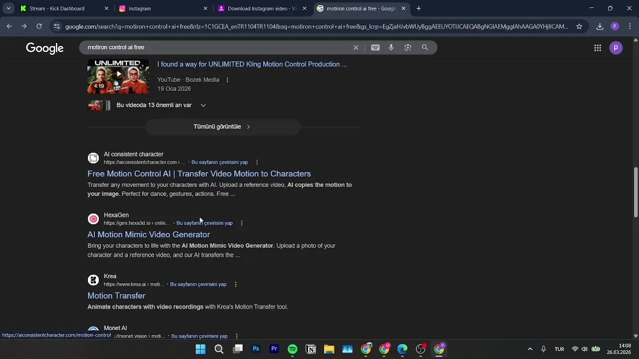Go back with browser back arrow

[9, 26]
